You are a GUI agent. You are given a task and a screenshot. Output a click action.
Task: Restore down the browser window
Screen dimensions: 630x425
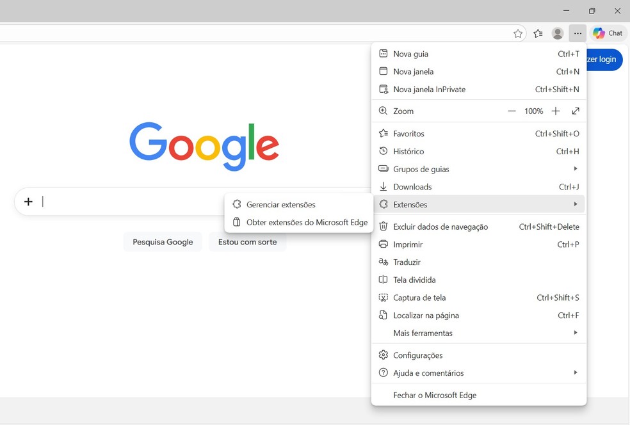[x=592, y=11]
